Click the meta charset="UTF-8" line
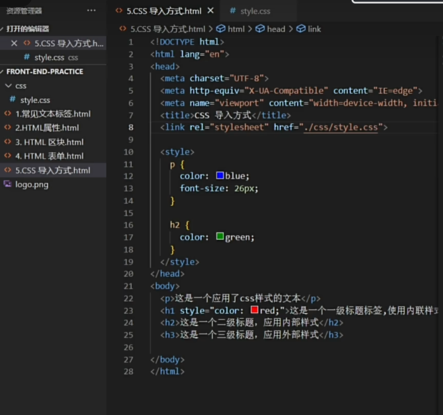443x415 pixels. (215, 79)
